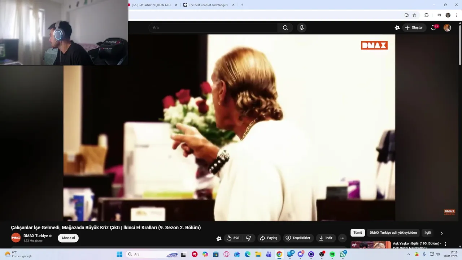Open Microsoft Teams from taskbar
Viewport: 462px width, 260px height.
tap(269, 254)
